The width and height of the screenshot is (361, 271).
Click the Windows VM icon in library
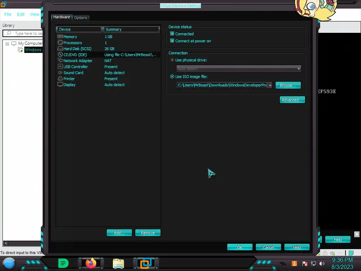pyautogui.click(x=20, y=50)
